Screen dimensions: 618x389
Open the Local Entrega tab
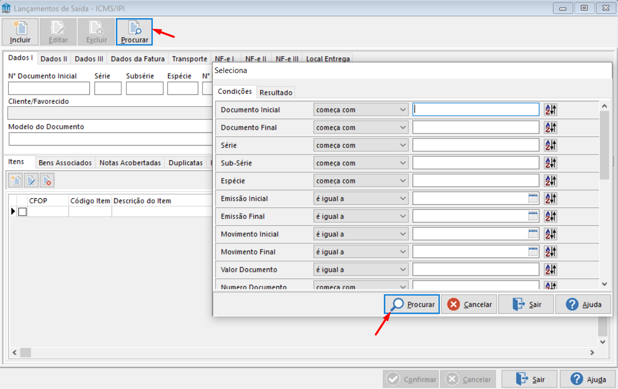tap(328, 59)
